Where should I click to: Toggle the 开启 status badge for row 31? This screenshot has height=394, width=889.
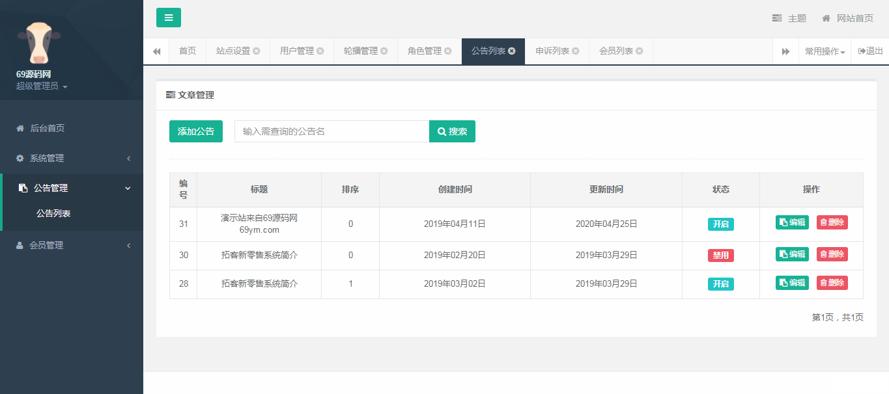[720, 224]
